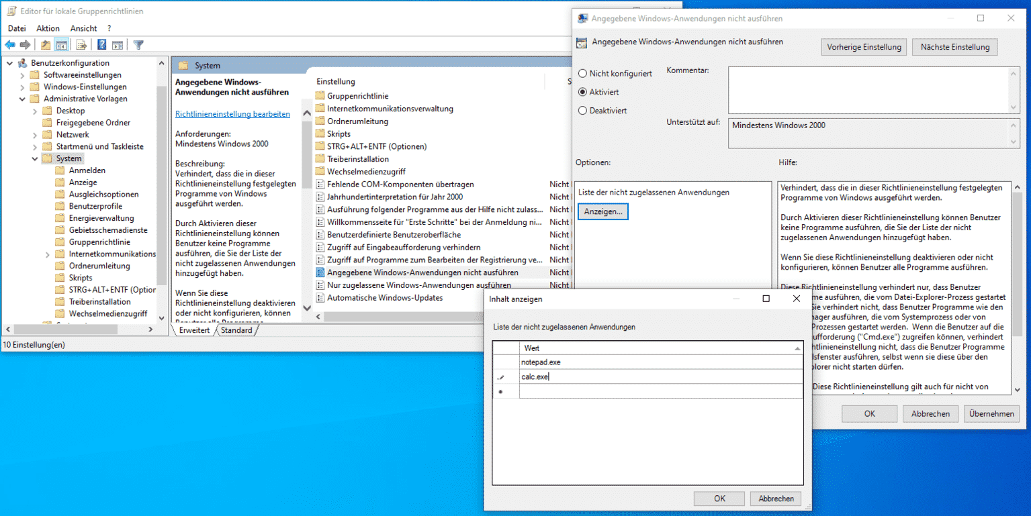1031x516 pixels.
Task: Click the filter toolbar icon
Action: pos(138,44)
